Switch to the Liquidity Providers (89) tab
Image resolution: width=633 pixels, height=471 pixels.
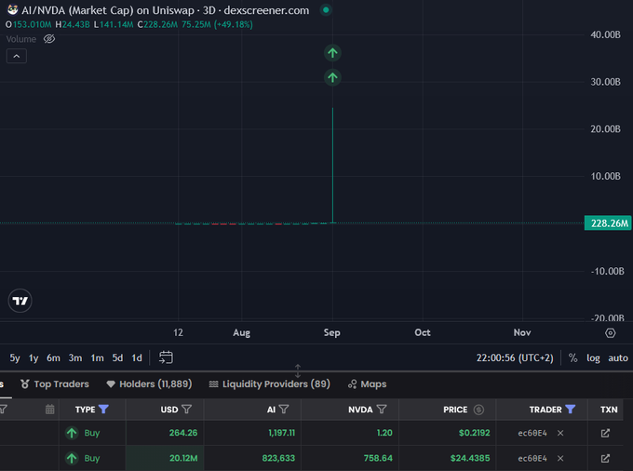pyautogui.click(x=269, y=384)
